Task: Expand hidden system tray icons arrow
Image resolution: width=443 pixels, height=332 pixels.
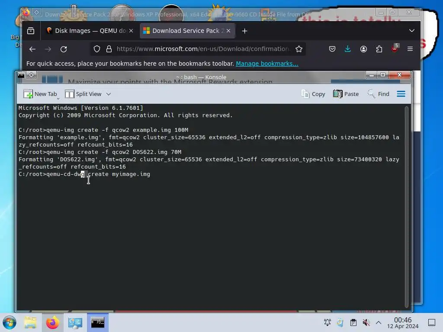Action: (379, 322)
